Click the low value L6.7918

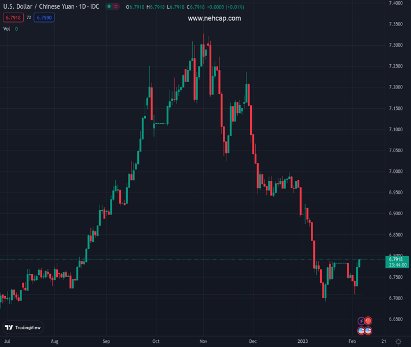[175, 7]
